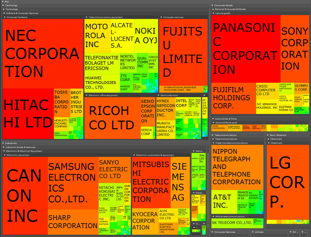This screenshot has height=237, width=311.
Task: Select the NEC Corporation tile
Action: (43, 53)
